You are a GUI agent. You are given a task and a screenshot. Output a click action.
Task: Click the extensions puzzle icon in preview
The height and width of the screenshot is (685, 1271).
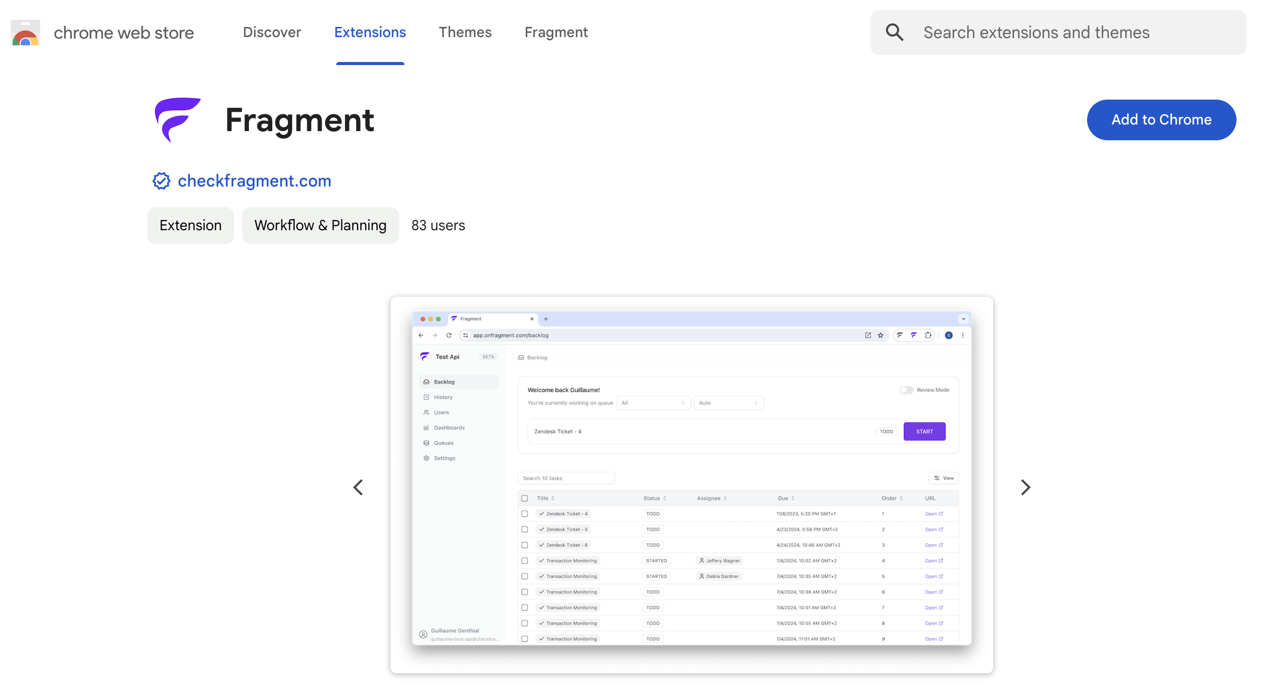(928, 335)
